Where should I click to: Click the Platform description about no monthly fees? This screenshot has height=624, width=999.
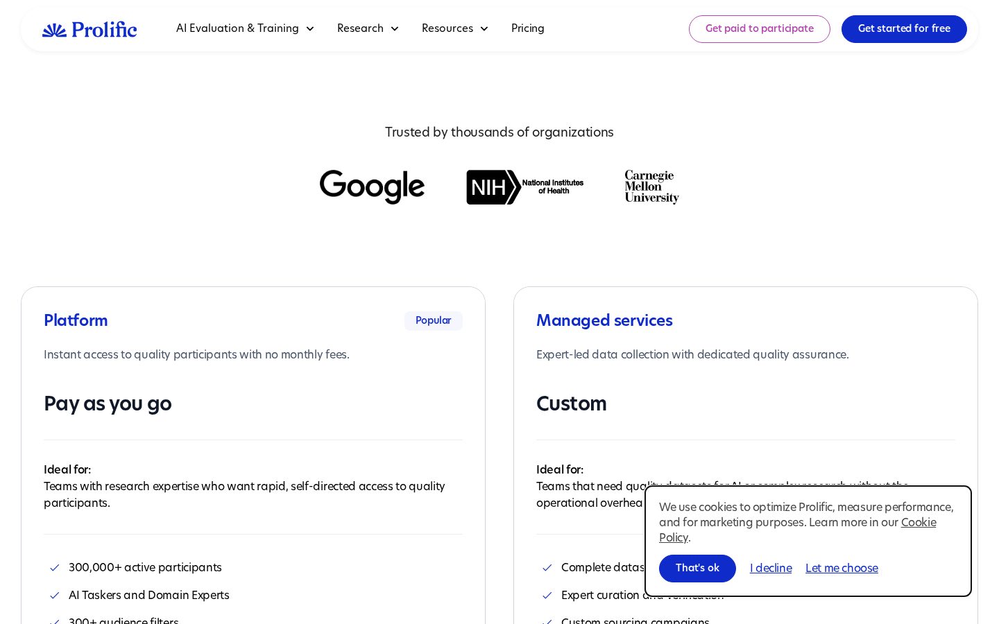[x=196, y=355]
